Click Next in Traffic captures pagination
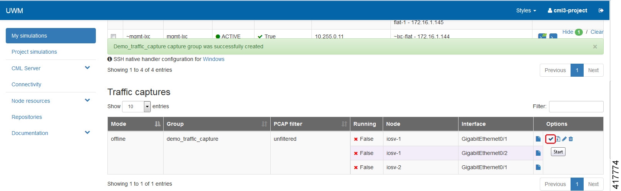The width and height of the screenshot is (621, 191). [x=593, y=184]
